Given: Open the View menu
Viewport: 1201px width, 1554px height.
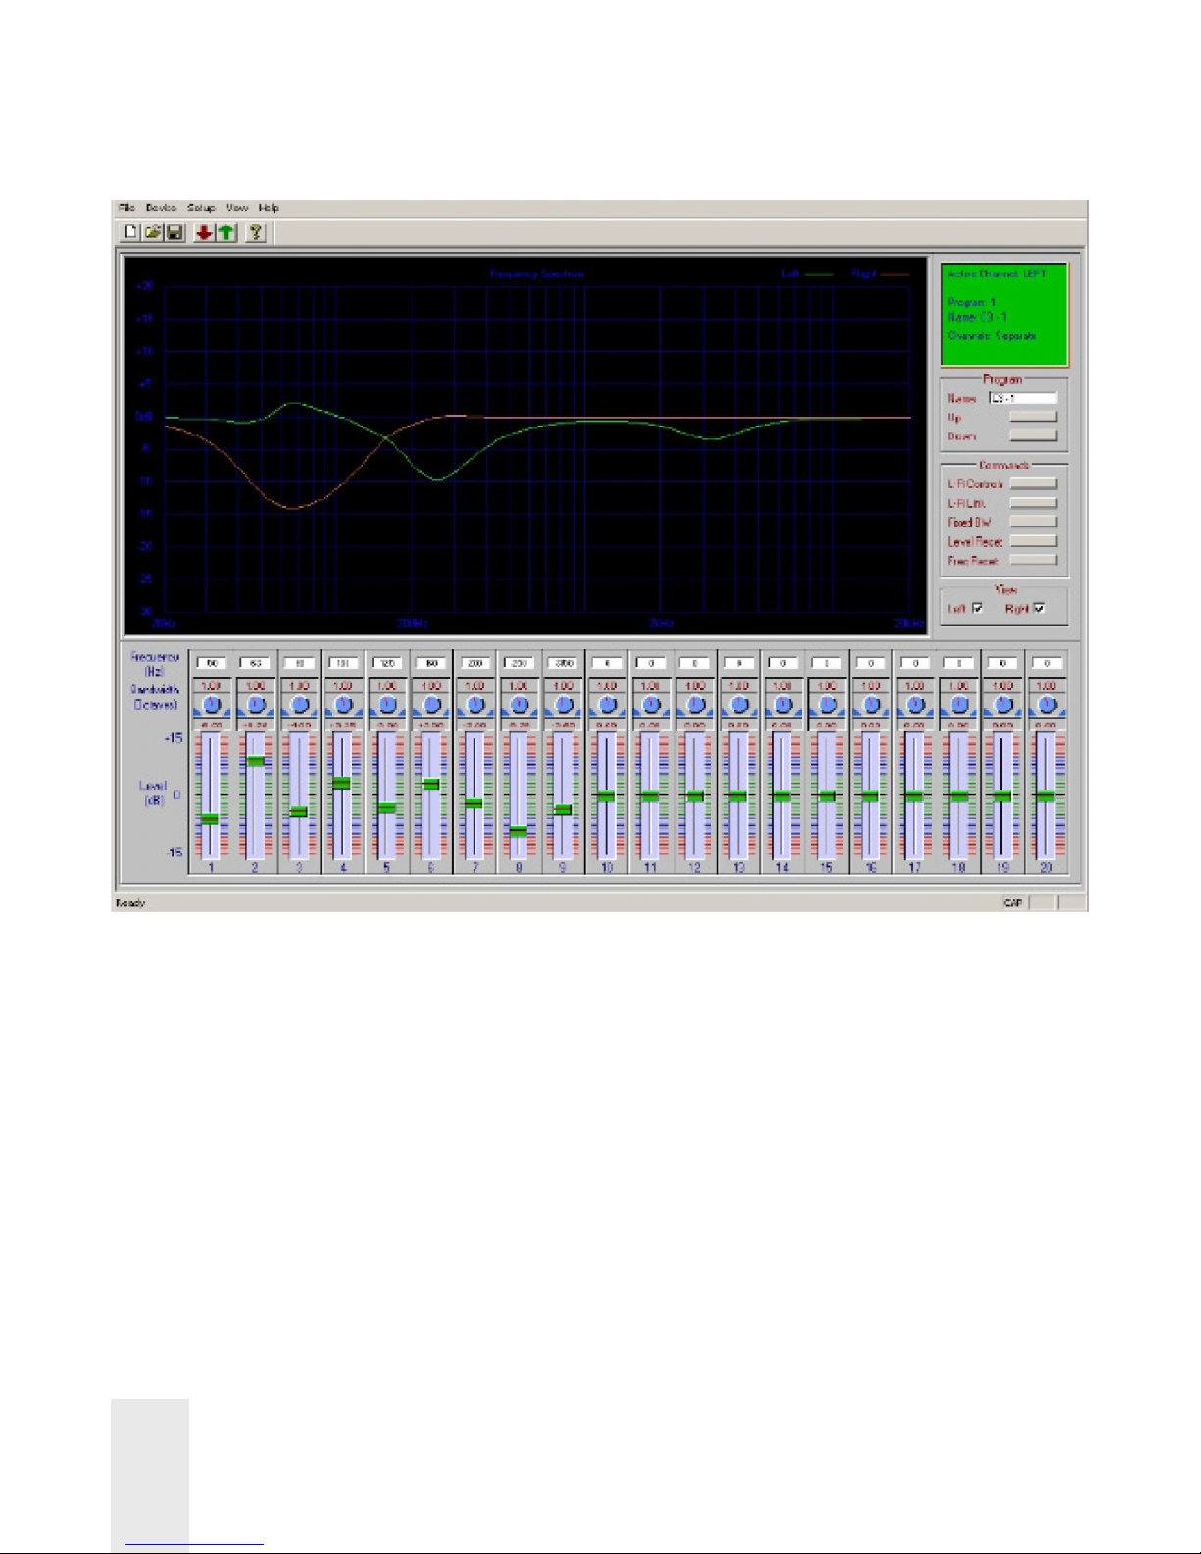Looking at the screenshot, I should click(237, 208).
